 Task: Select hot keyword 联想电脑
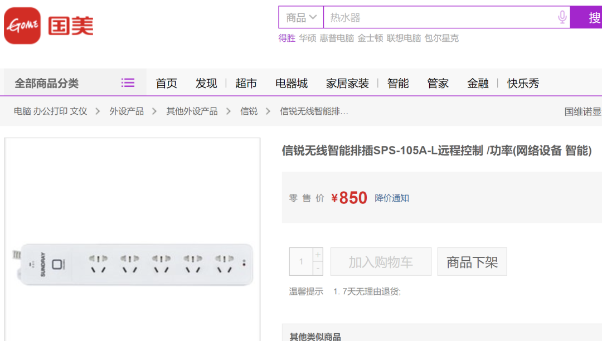pyautogui.click(x=404, y=38)
